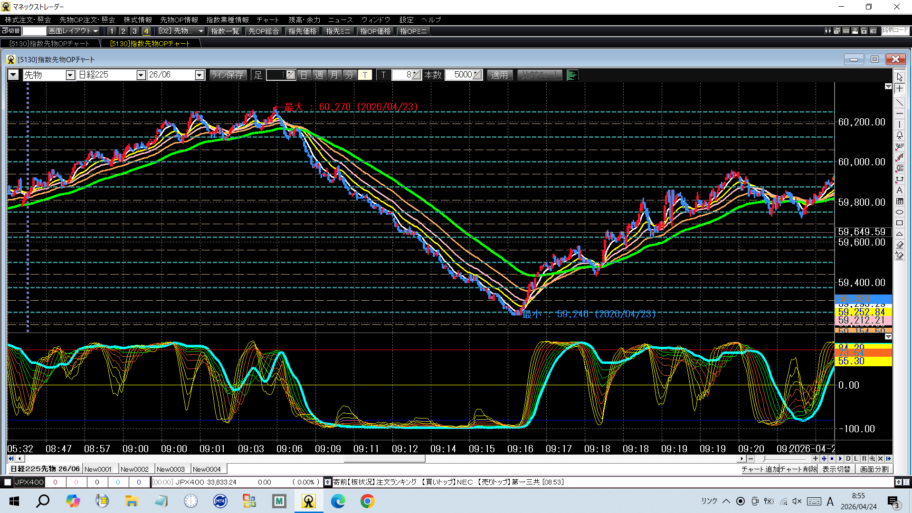Select the crosshair cursor tool
This screenshot has width=912, height=513.
[x=899, y=89]
